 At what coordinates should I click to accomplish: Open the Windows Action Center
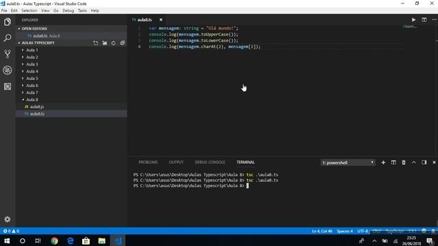(x=430, y=241)
